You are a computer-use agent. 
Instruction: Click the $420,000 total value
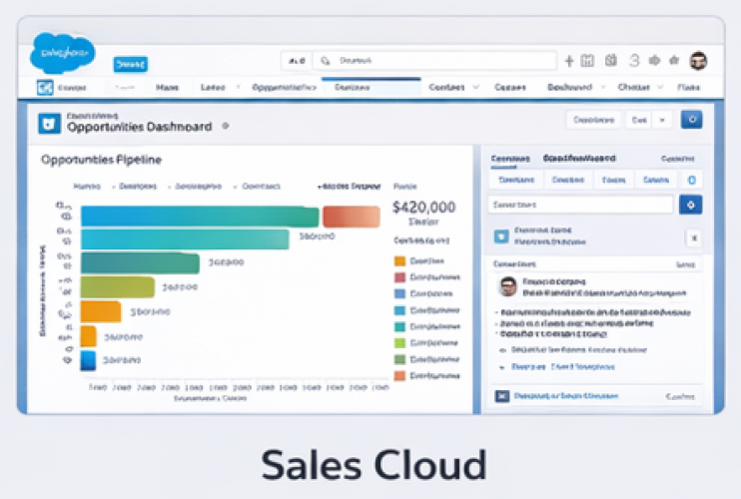(423, 207)
